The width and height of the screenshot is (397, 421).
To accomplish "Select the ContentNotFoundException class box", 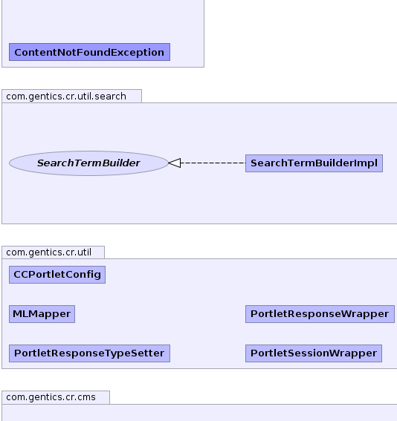I will tap(89, 52).
